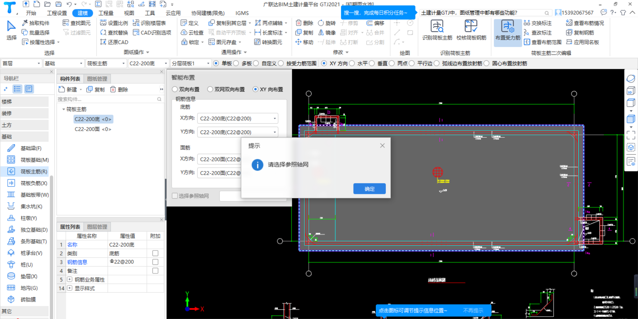Open the 分层筏板1 dropdown

coord(191,63)
